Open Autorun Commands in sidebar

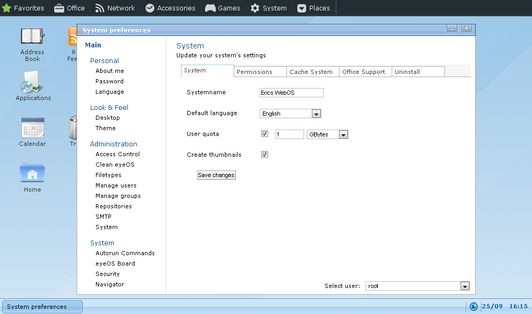(x=125, y=253)
